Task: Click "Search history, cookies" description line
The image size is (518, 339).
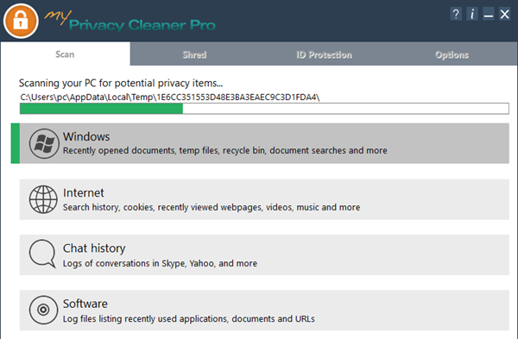Action: click(x=212, y=207)
